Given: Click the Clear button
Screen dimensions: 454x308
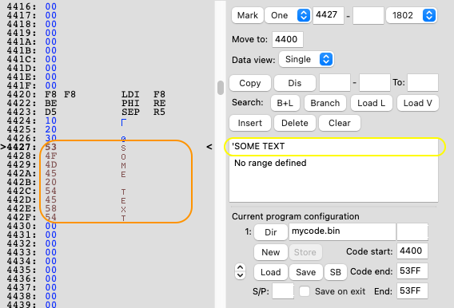Looking at the screenshot, I should [x=340, y=123].
